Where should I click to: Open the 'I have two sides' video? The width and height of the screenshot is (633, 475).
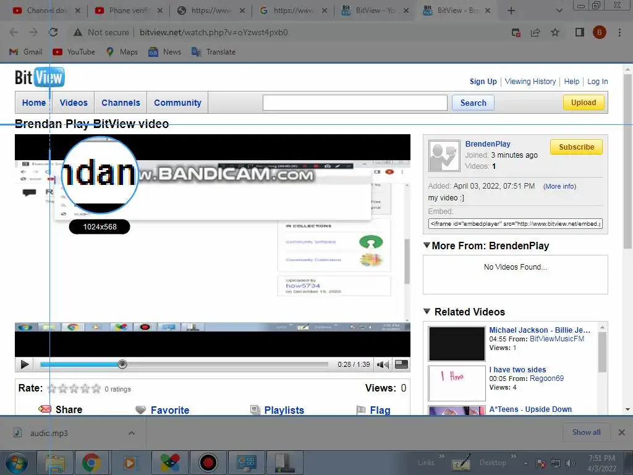(x=517, y=370)
